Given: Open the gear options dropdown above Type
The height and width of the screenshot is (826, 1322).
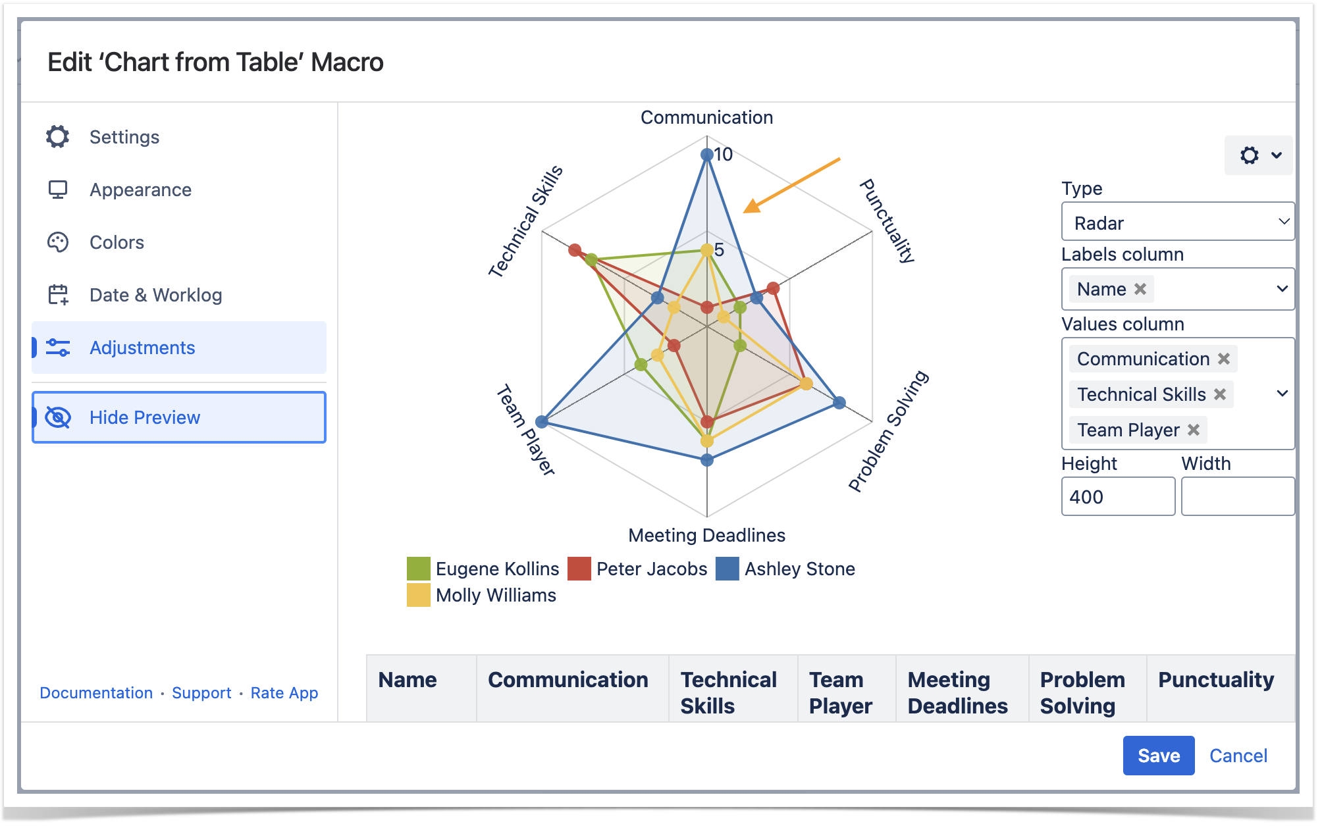Looking at the screenshot, I should point(1259,155).
